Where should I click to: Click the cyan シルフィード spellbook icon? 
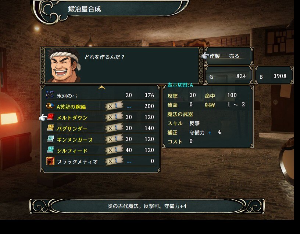50,150
